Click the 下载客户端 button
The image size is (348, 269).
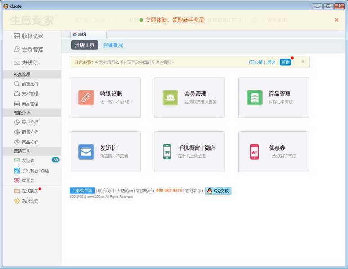click(x=82, y=191)
